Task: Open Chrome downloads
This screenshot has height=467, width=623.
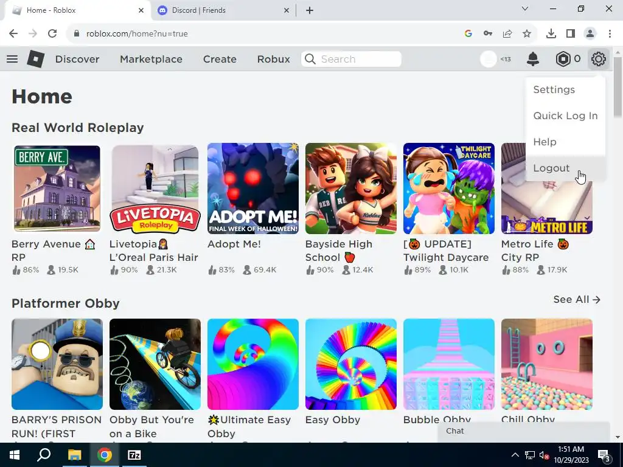Action: point(551,34)
